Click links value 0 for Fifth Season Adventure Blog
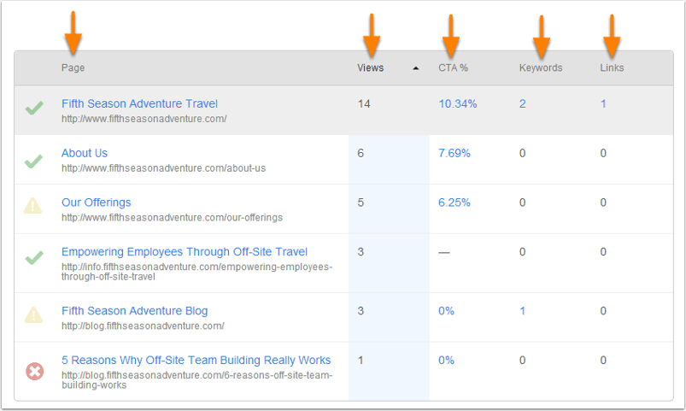The image size is (686, 411). (603, 311)
